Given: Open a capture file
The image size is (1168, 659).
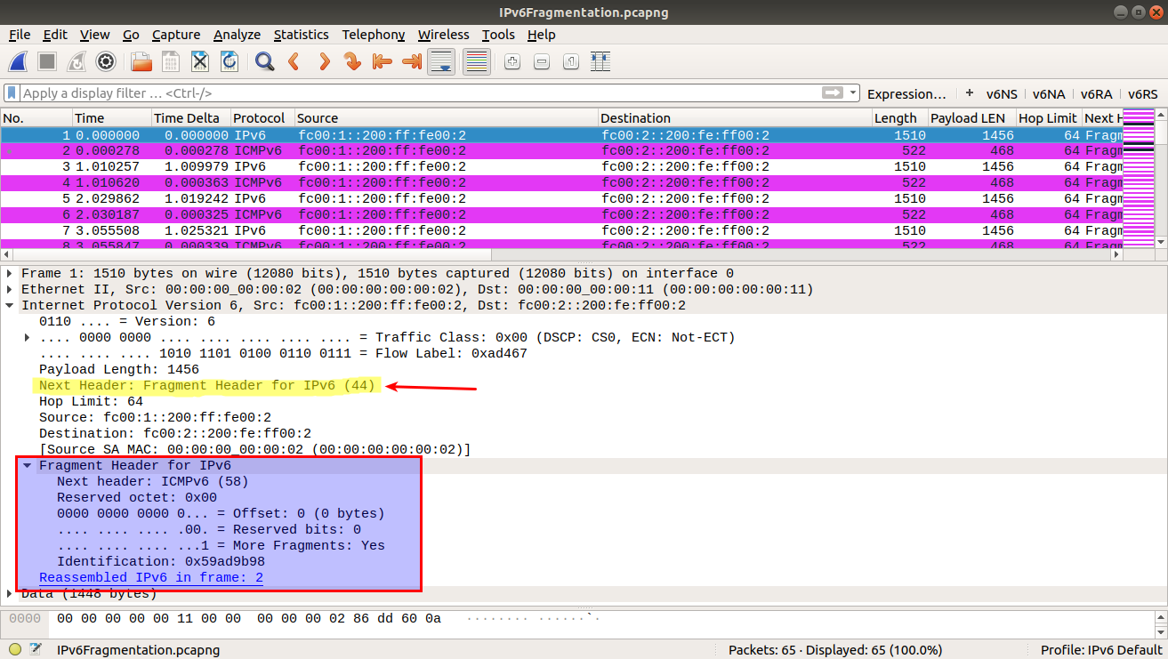Looking at the screenshot, I should point(140,61).
